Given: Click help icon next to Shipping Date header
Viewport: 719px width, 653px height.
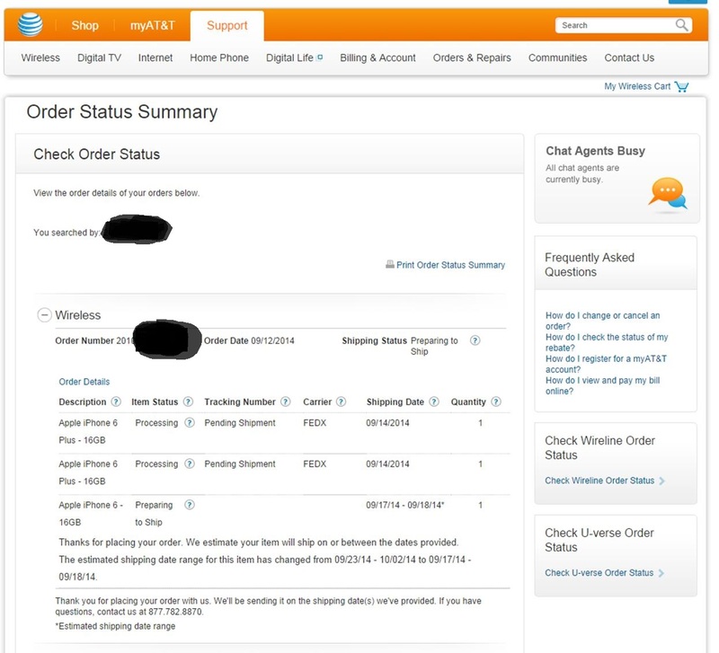Looking at the screenshot, I should coord(434,402).
